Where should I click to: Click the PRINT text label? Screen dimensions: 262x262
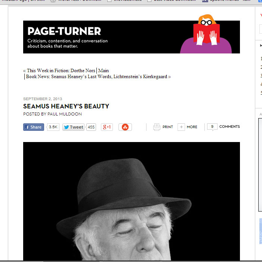point(168,127)
